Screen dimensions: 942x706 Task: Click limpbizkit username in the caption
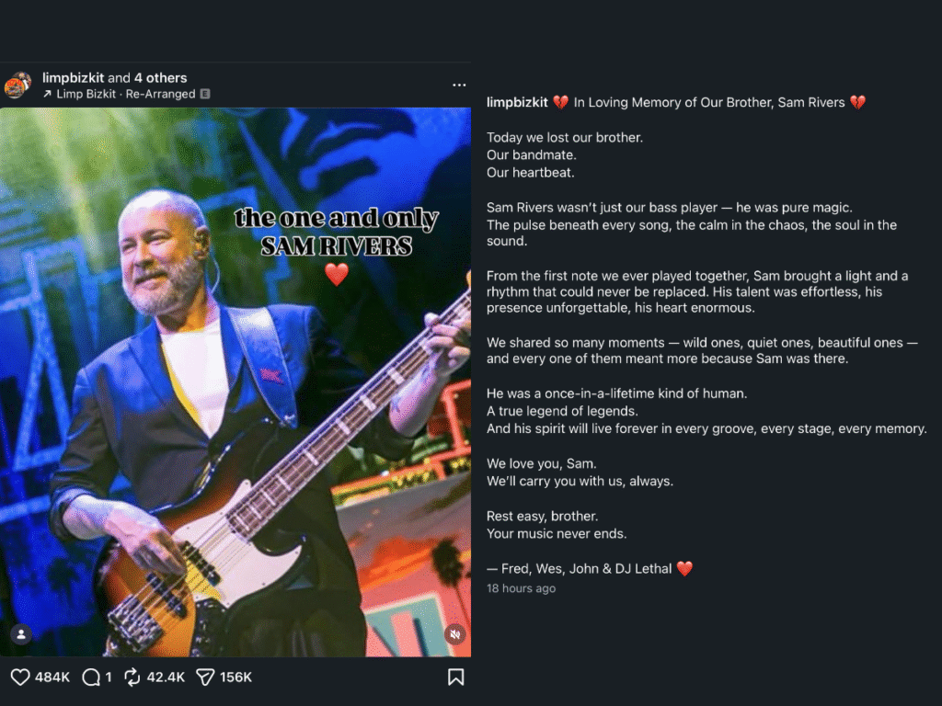click(x=517, y=102)
